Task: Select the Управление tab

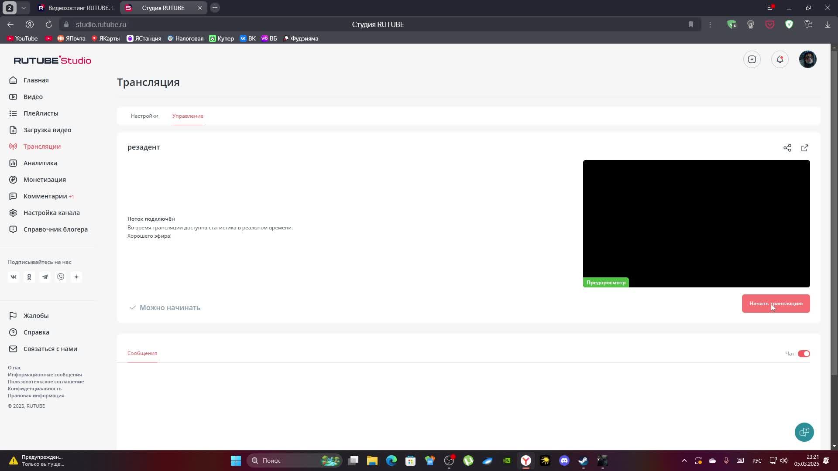Action: coord(188,116)
